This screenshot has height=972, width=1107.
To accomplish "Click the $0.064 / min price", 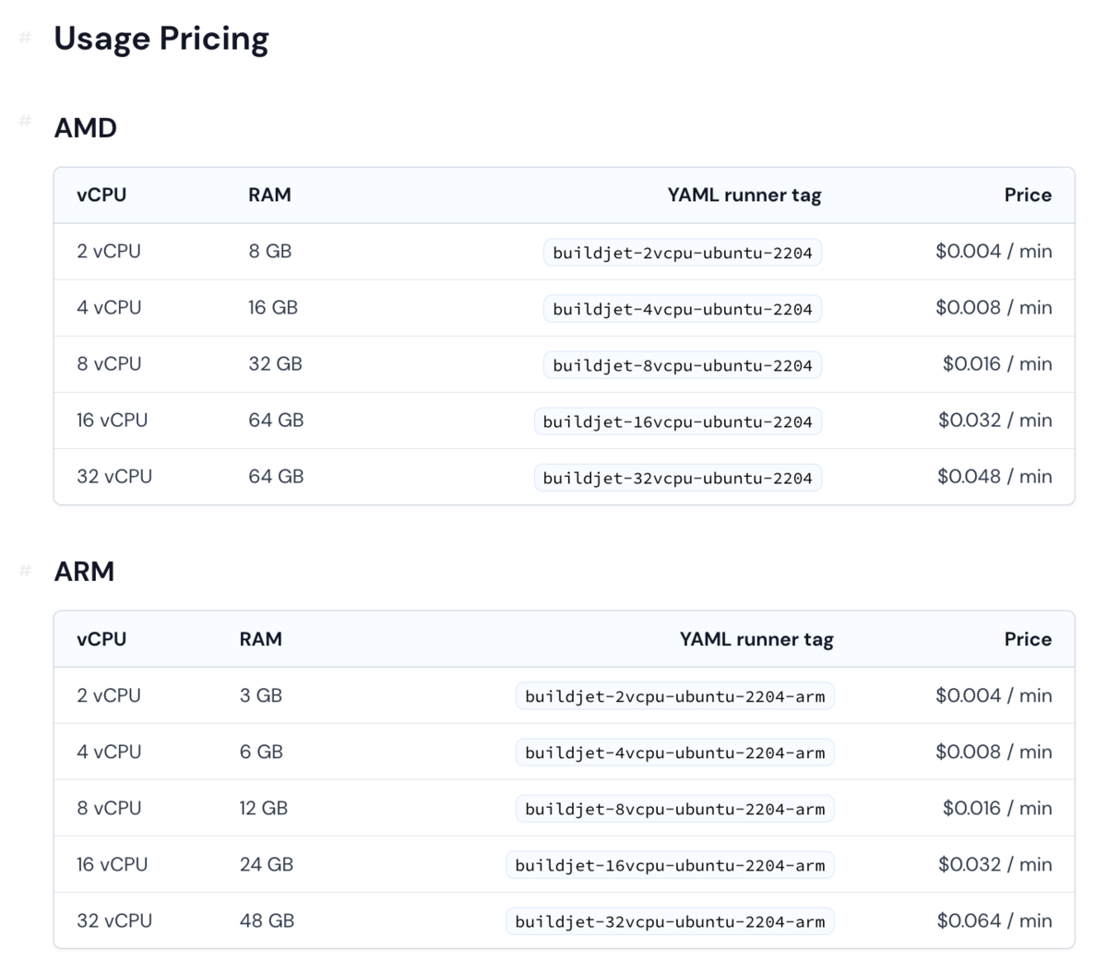I will [x=994, y=920].
